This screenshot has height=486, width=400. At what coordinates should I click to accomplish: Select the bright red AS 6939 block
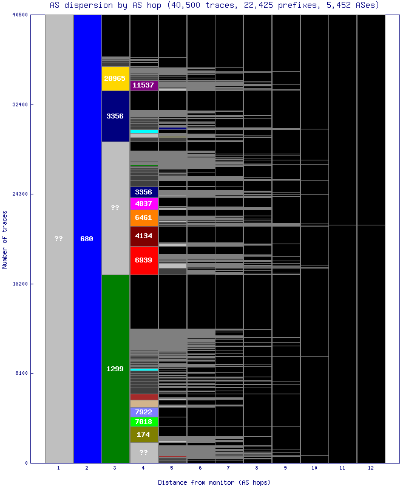[x=143, y=260]
